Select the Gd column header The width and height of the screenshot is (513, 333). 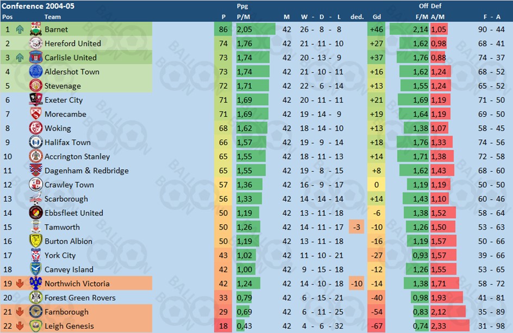pos(376,17)
